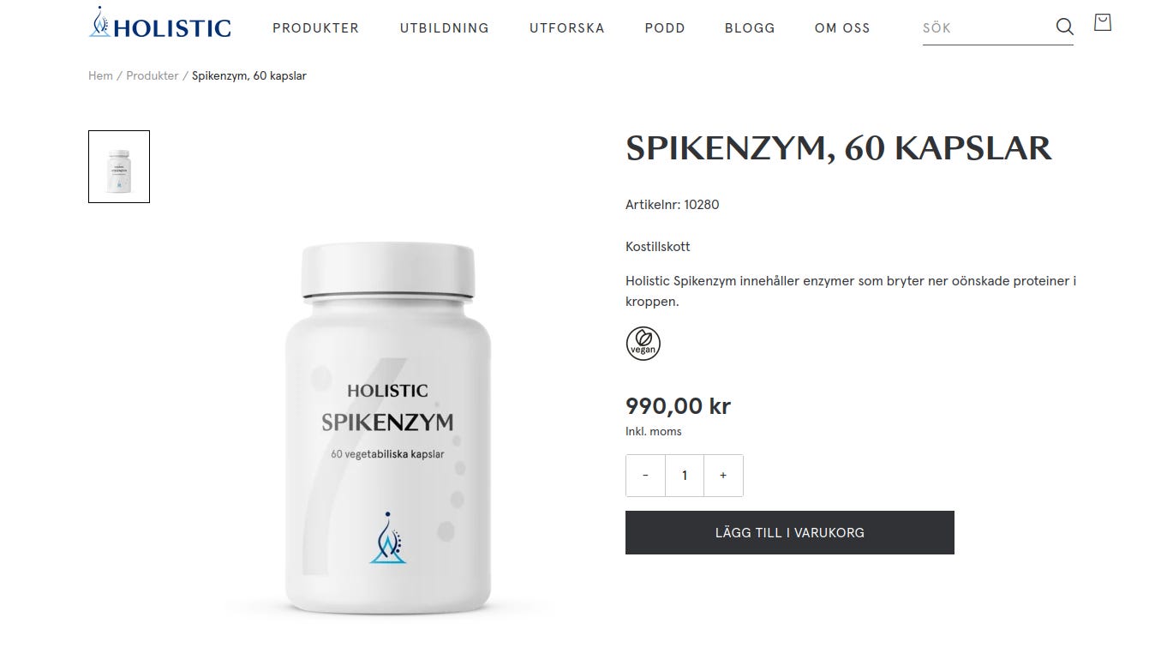
Task: Click the Sök search input field
Action: (x=985, y=27)
